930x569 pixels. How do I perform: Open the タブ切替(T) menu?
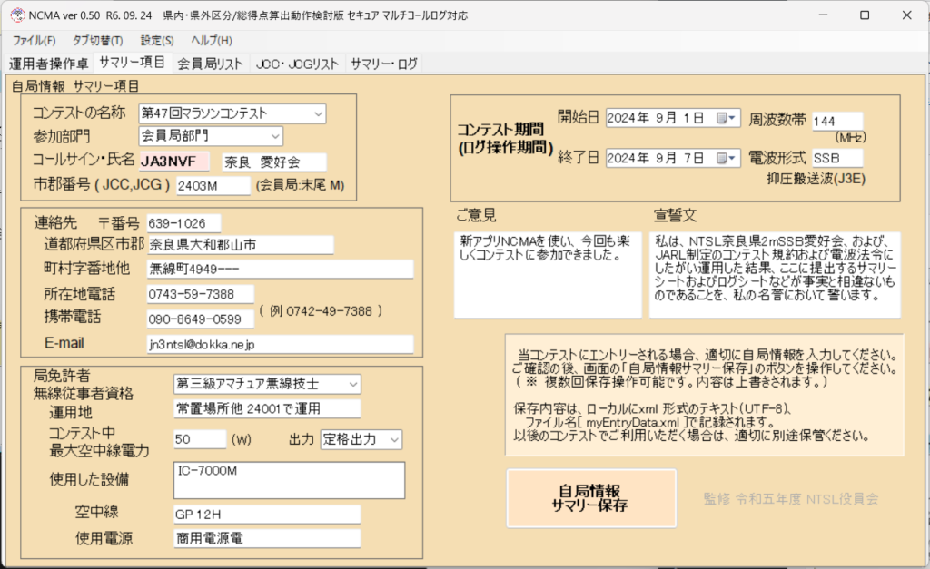click(97, 41)
